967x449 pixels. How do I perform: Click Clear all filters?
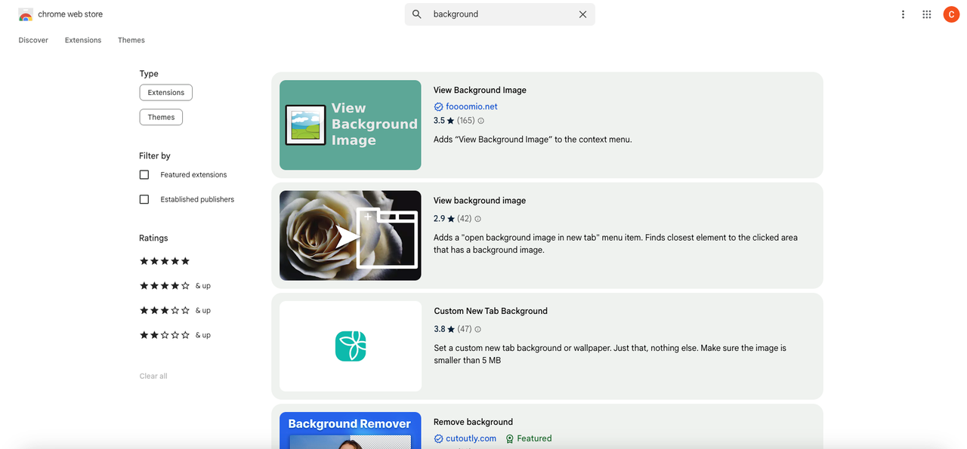[x=153, y=376]
